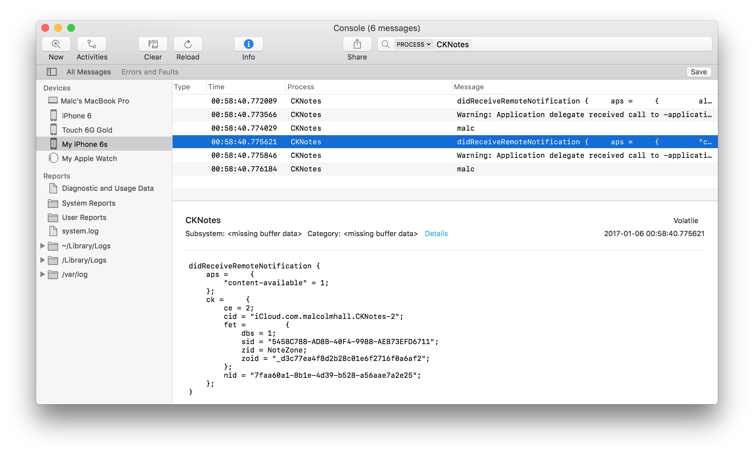Open the PROCESS filter dropdown
The width and height of the screenshot is (754, 456).
413,44
